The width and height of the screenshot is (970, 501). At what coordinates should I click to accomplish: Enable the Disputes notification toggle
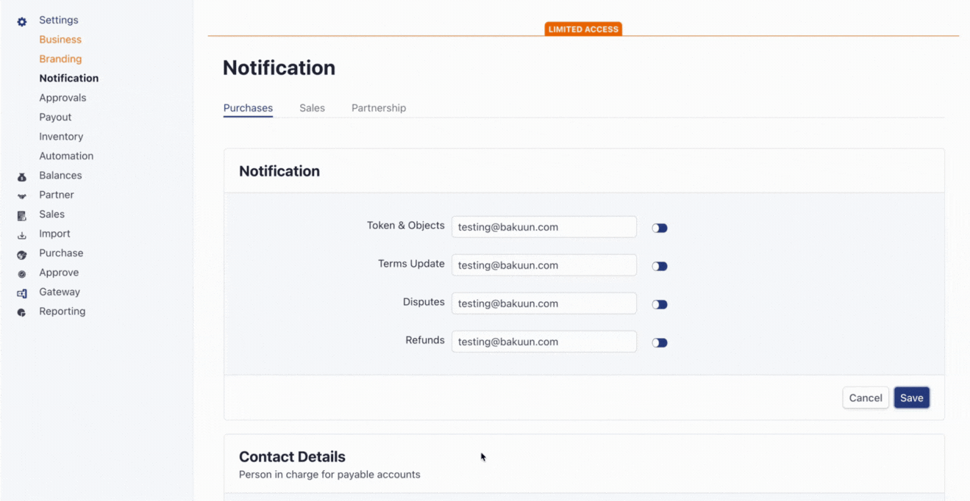659,303
